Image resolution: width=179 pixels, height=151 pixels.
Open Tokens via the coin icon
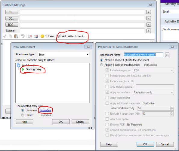click(42, 36)
